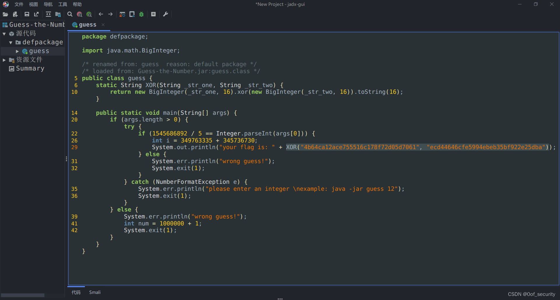Start the debugger via bug icon
The height and width of the screenshot is (300, 560).
[x=141, y=14]
